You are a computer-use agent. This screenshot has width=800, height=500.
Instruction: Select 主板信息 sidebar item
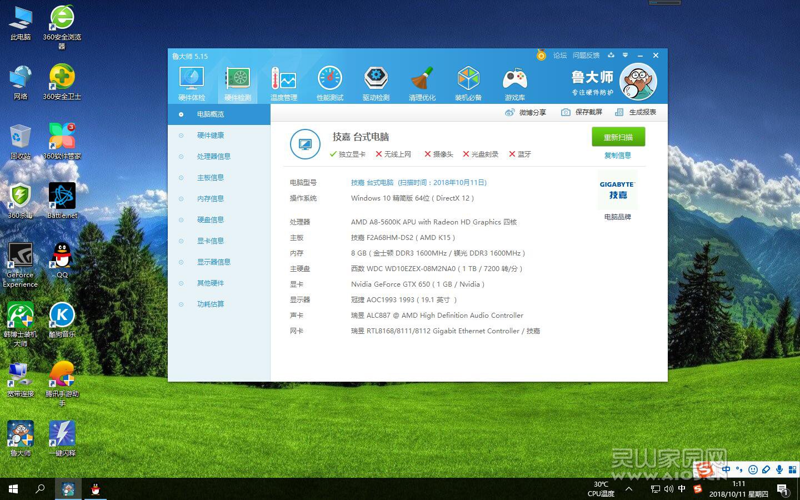point(219,178)
